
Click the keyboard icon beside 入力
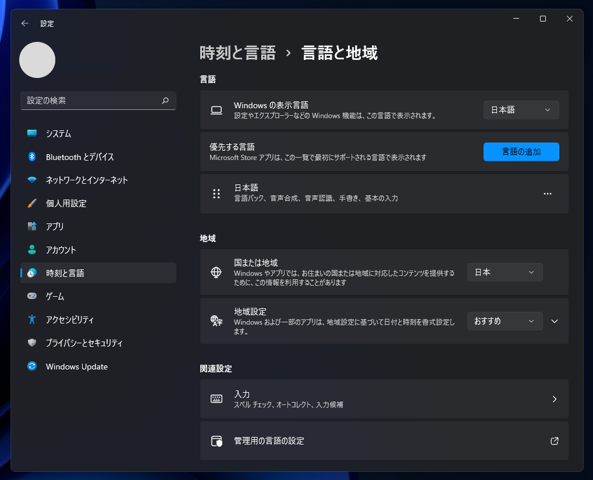(216, 399)
